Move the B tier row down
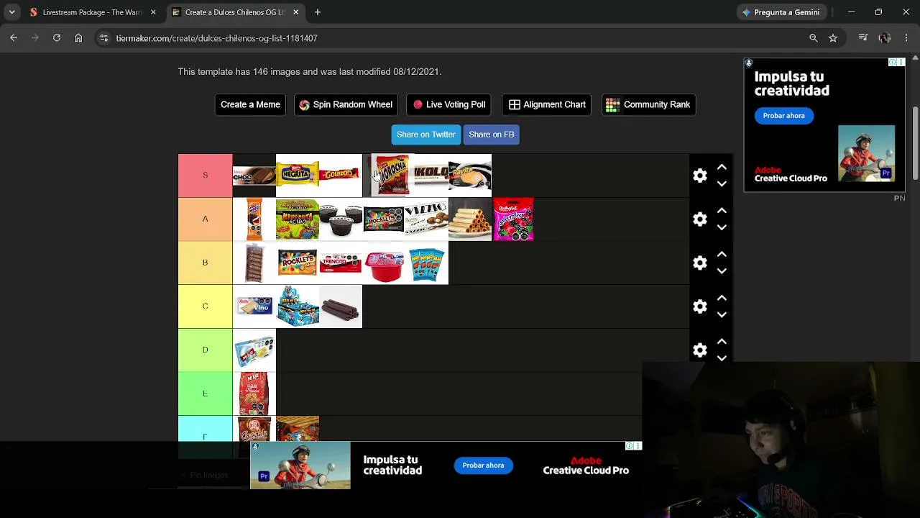The height and width of the screenshot is (518, 920). tap(722, 271)
